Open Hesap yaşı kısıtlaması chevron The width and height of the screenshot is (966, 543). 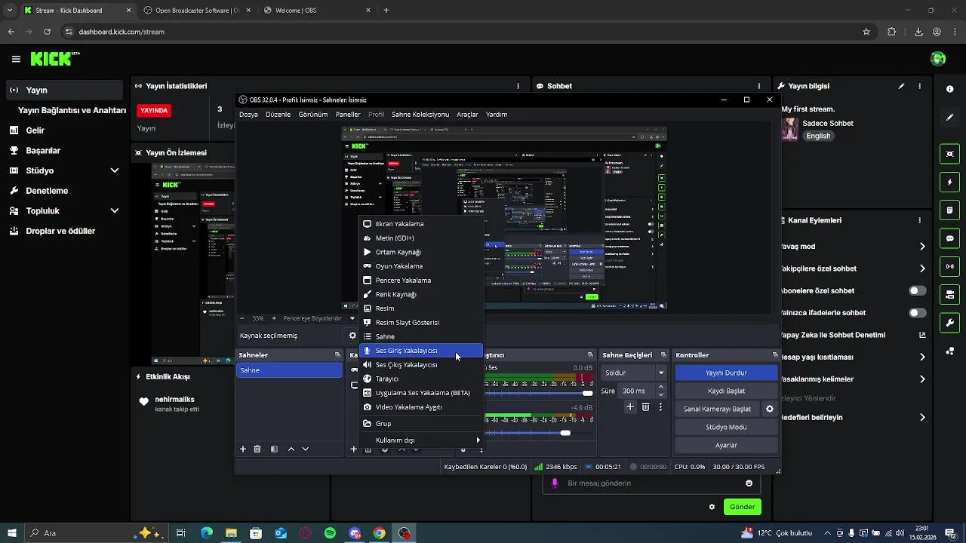click(922, 357)
